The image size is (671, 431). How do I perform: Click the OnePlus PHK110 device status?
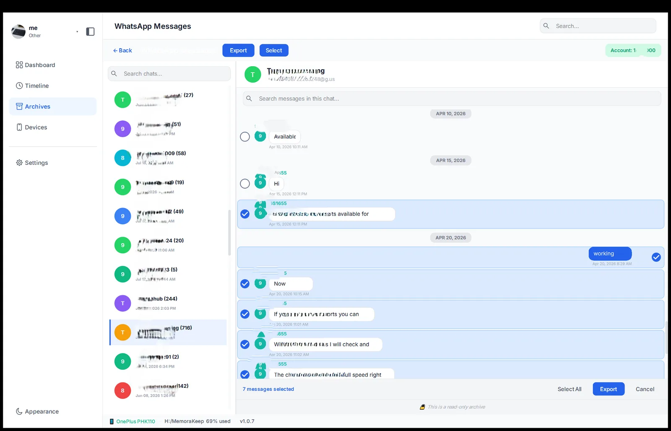[135, 421]
